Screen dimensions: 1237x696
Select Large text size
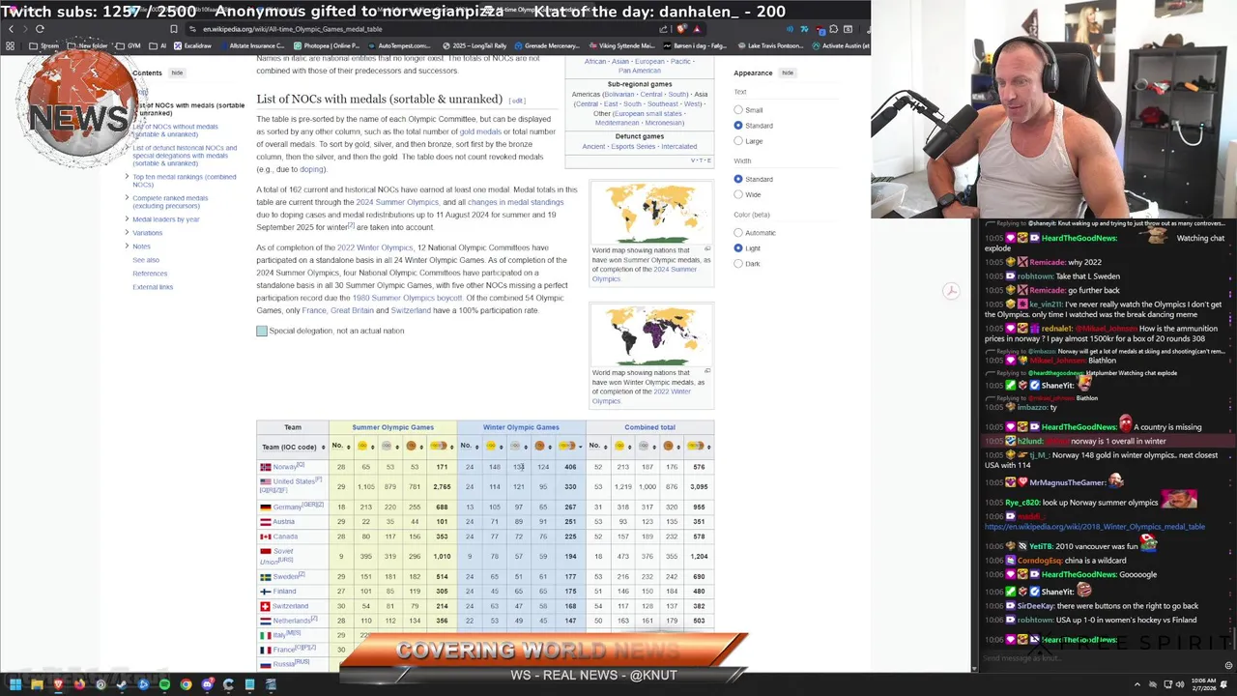[x=738, y=141]
